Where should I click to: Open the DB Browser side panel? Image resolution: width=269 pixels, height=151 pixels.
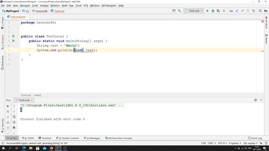pyautogui.click(x=3, y=62)
